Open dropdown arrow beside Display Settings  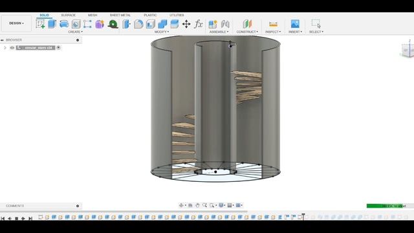(225, 205)
